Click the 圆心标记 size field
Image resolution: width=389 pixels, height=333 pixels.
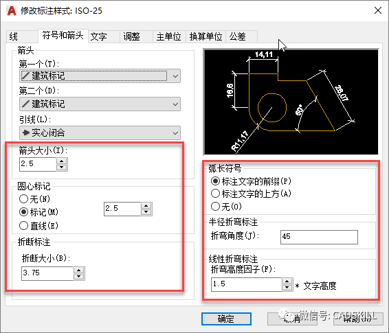(x=122, y=209)
